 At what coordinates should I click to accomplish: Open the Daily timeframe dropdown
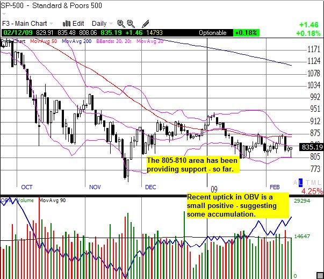pyautogui.click(x=102, y=24)
